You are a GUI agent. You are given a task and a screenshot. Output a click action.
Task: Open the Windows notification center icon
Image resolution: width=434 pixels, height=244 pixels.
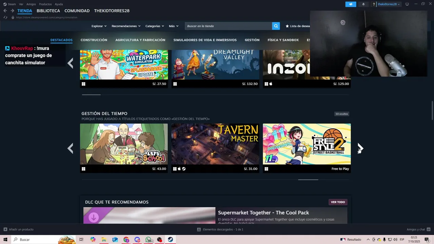click(427, 240)
